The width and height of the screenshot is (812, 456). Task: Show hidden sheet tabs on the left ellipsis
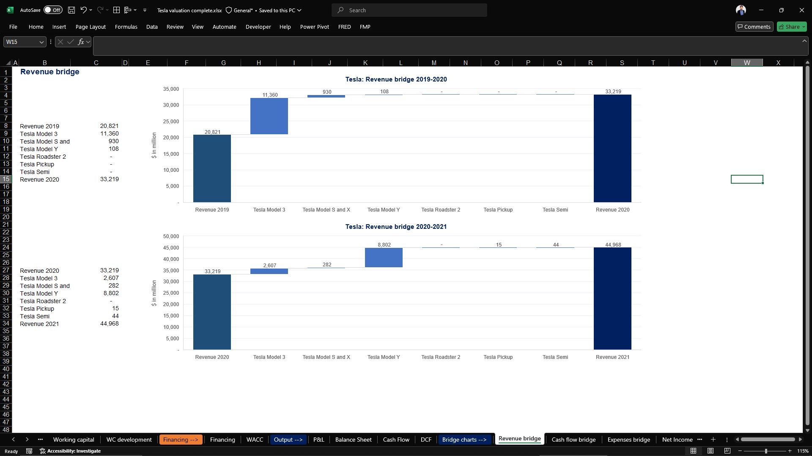coord(40,440)
